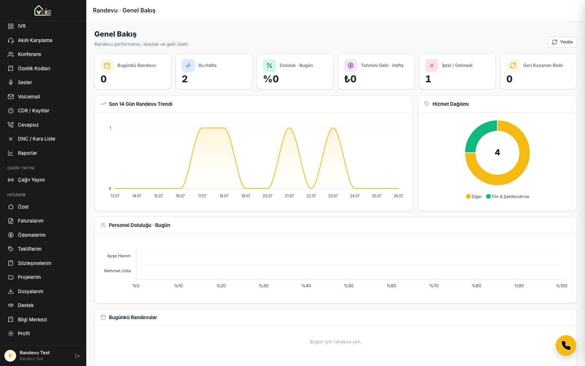Click the Cevapsız missed call icon
This screenshot has height=366, width=585.
click(11, 125)
